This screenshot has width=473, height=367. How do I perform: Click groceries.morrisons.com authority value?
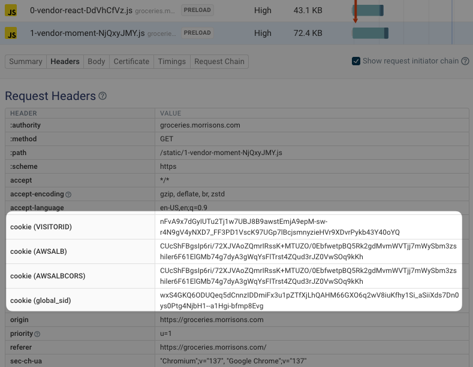(x=200, y=125)
